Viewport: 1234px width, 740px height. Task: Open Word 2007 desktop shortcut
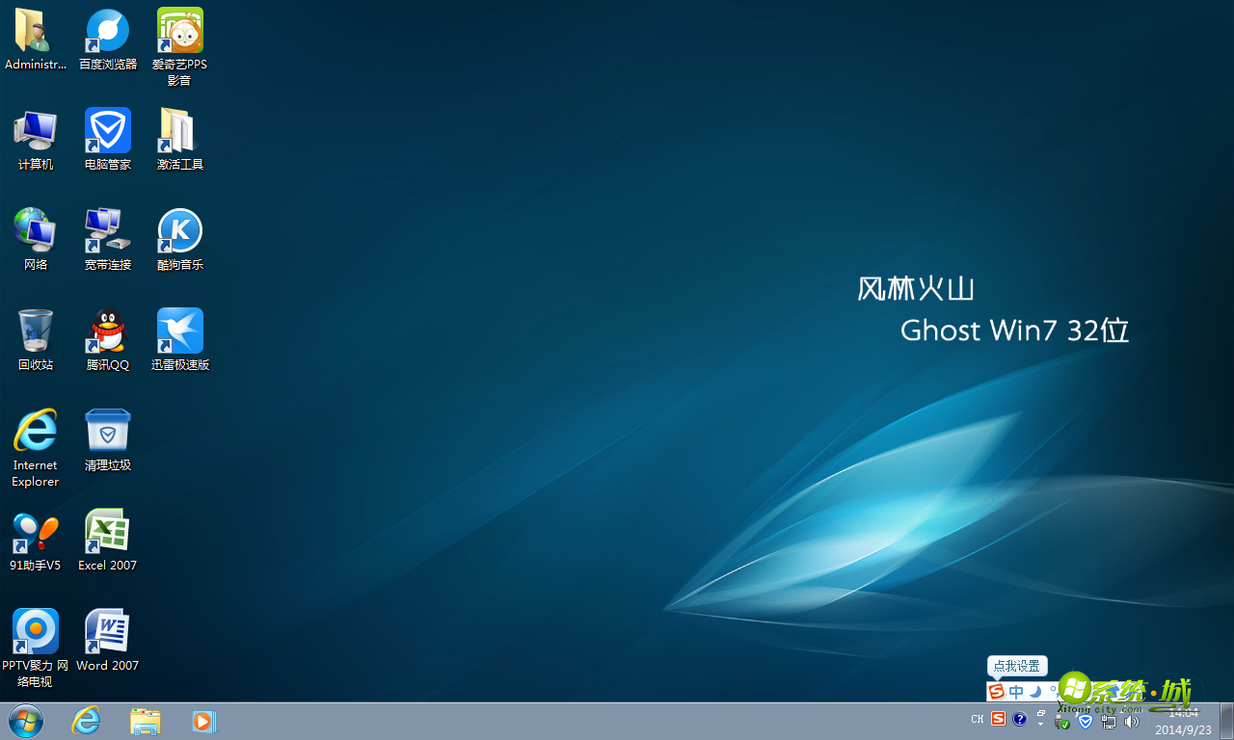tap(107, 631)
